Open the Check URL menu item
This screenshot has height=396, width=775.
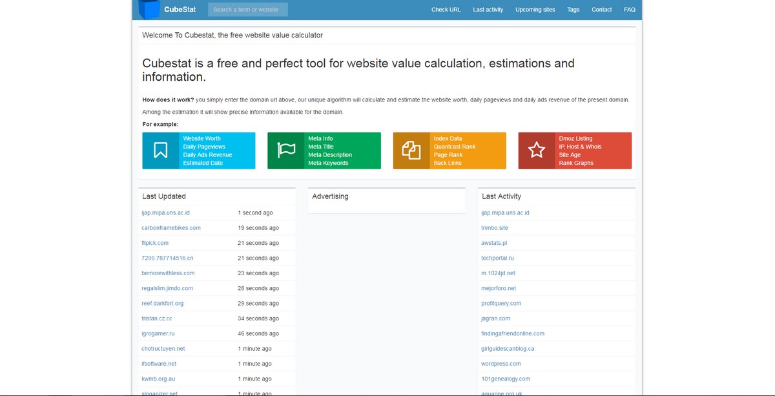[x=446, y=10]
